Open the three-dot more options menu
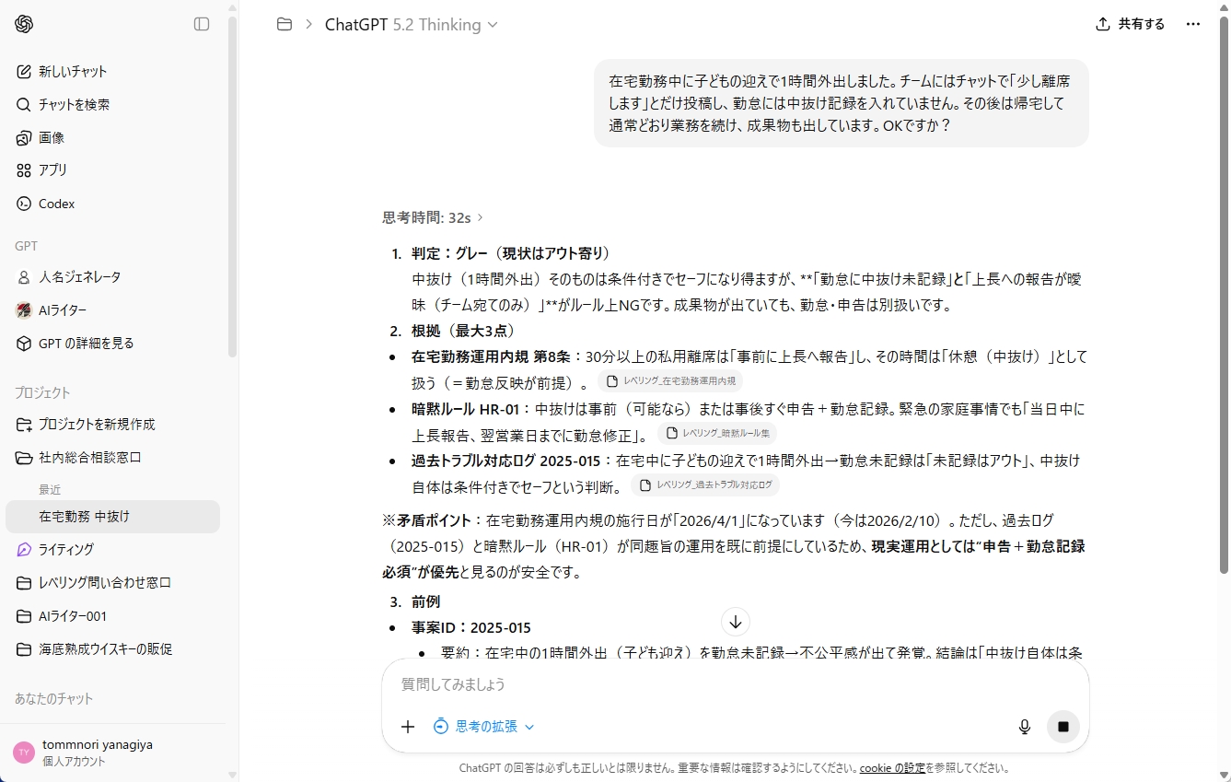 point(1193,25)
